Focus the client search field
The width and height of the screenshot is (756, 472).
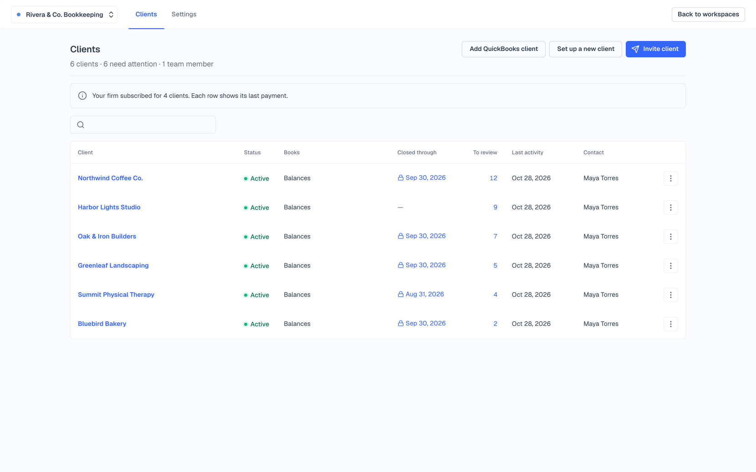click(x=143, y=125)
